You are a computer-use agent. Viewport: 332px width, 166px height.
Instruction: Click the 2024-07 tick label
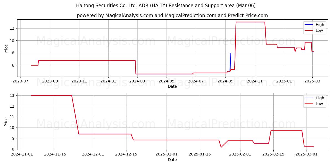(196, 81)
